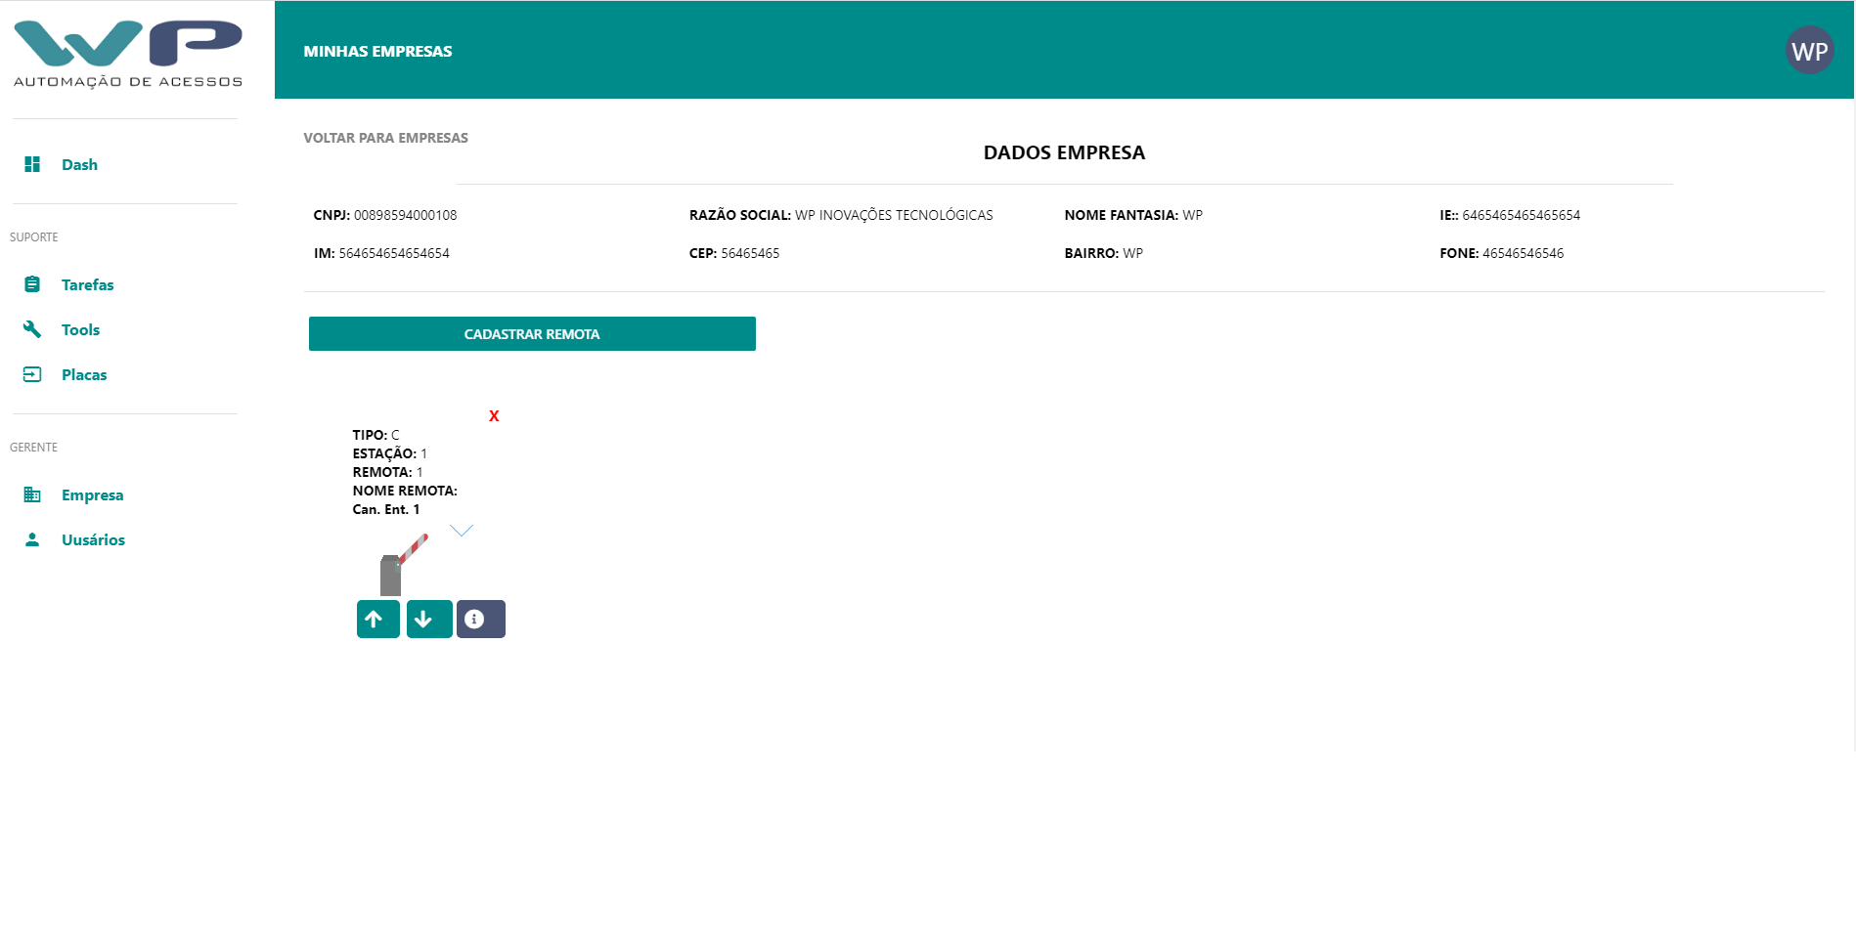Open the Placas menu item
This screenshot has width=1856, height=944.
tap(84, 374)
